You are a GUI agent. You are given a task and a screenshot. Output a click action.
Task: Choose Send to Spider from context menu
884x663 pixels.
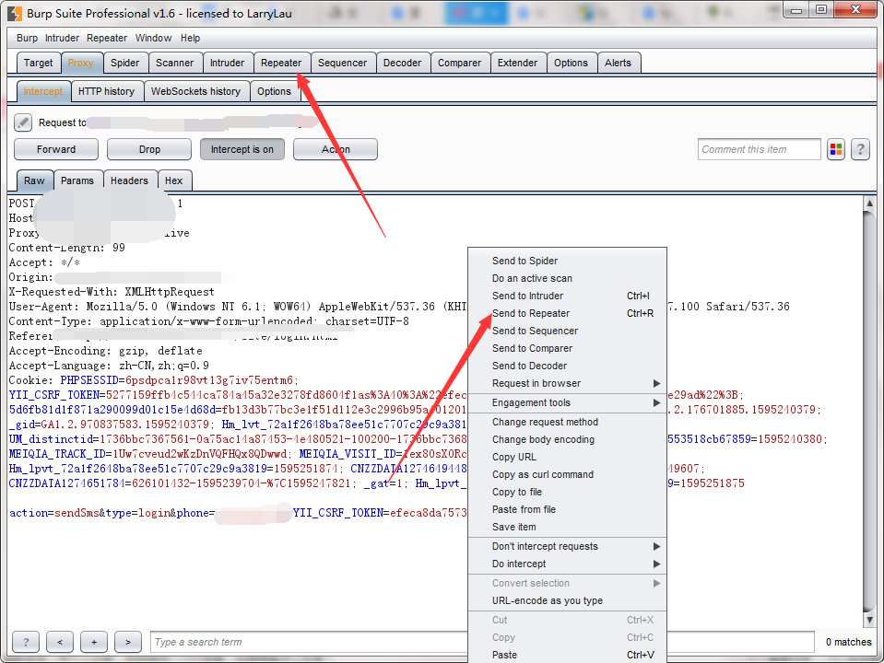pos(567,261)
